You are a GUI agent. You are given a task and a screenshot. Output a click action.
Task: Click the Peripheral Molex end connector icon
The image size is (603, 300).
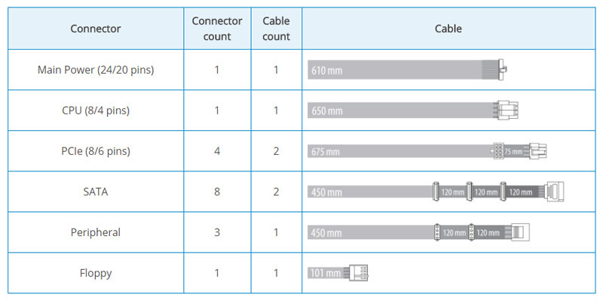[x=520, y=232]
